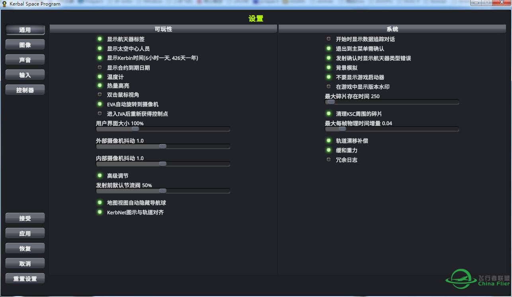Click the 接受 button
Image resolution: width=512 pixels, height=297 pixels.
click(25, 218)
